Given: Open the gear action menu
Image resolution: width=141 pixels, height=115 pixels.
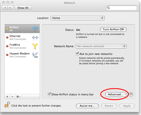Looking at the screenshot, I should click(x=18, y=97).
